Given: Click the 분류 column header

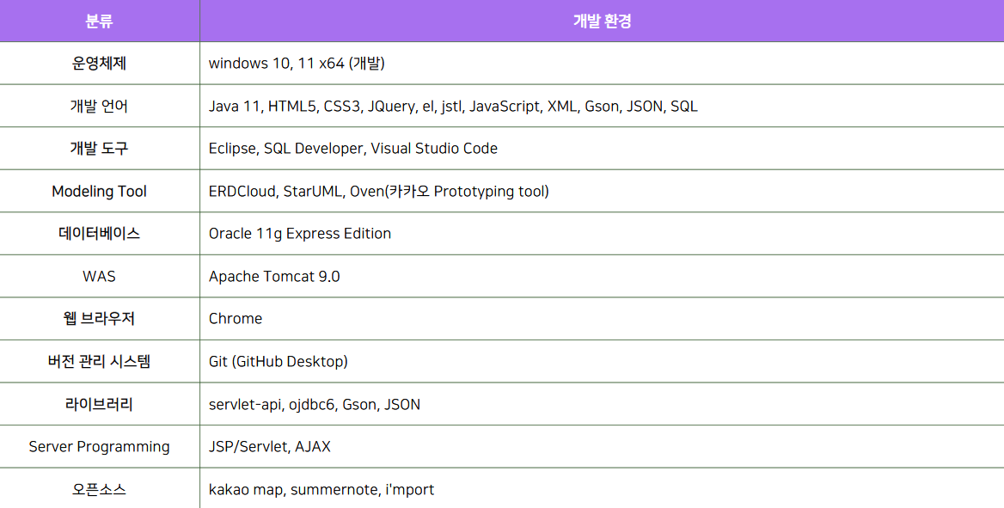Looking at the screenshot, I should point(99,20).
